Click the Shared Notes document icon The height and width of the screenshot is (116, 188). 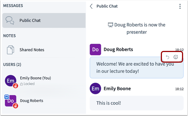point(10,50)
